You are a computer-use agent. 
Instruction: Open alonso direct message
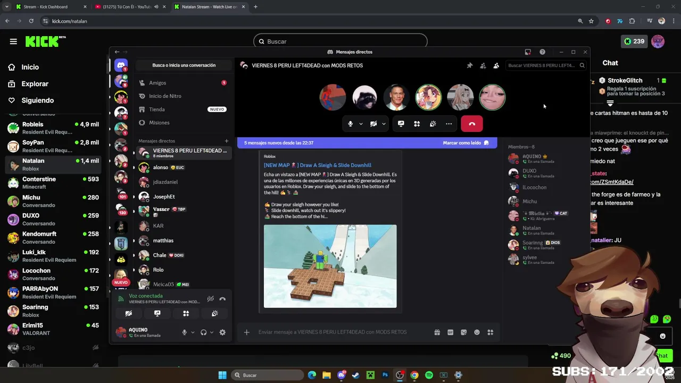tap(182, 168)
